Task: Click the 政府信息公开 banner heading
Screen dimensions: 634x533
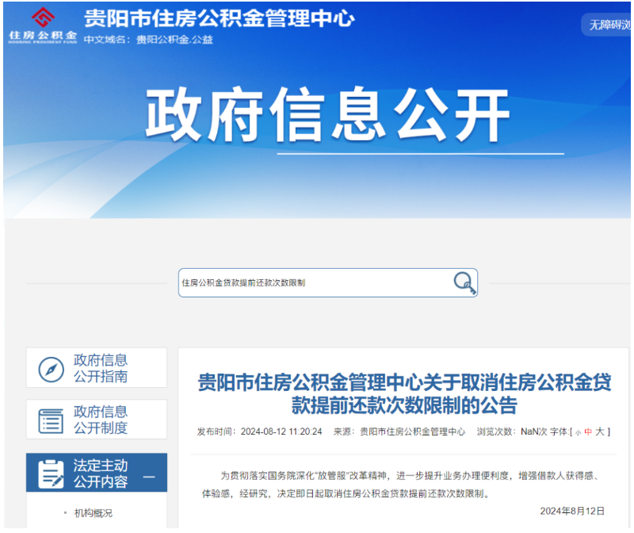Action: pyautogui.click(x=327, y=115)
